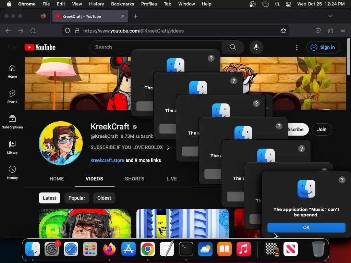Open Spotlight search in menu bar
This screenshot has width=351, height=263.
point(277,4)
